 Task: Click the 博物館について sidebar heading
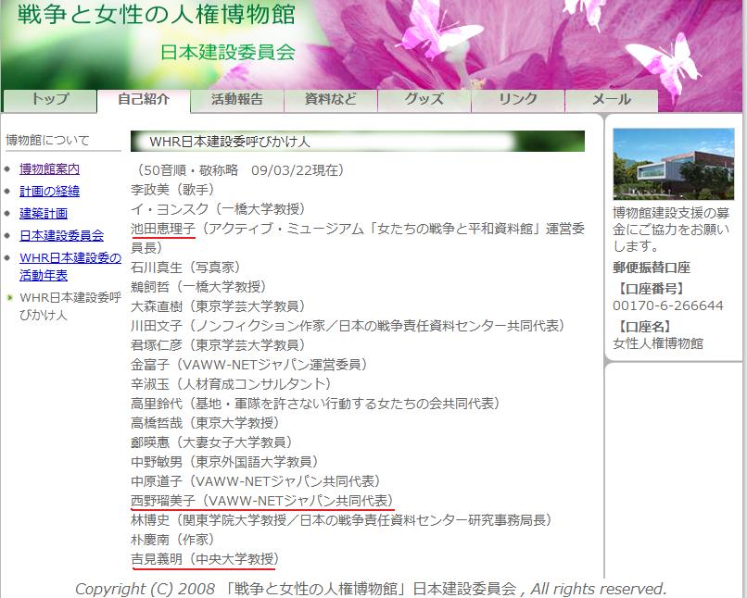click(47, 141)
